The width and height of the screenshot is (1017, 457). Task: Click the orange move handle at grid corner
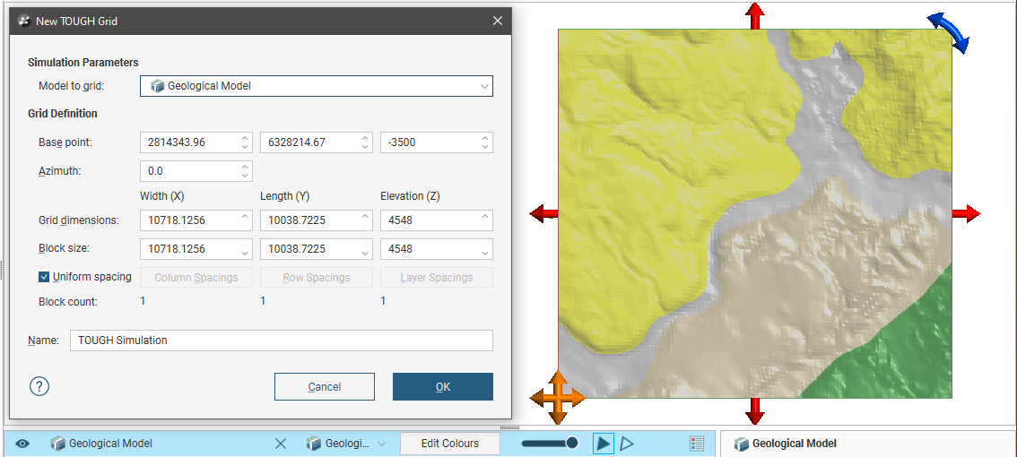(x=558, y=398)
